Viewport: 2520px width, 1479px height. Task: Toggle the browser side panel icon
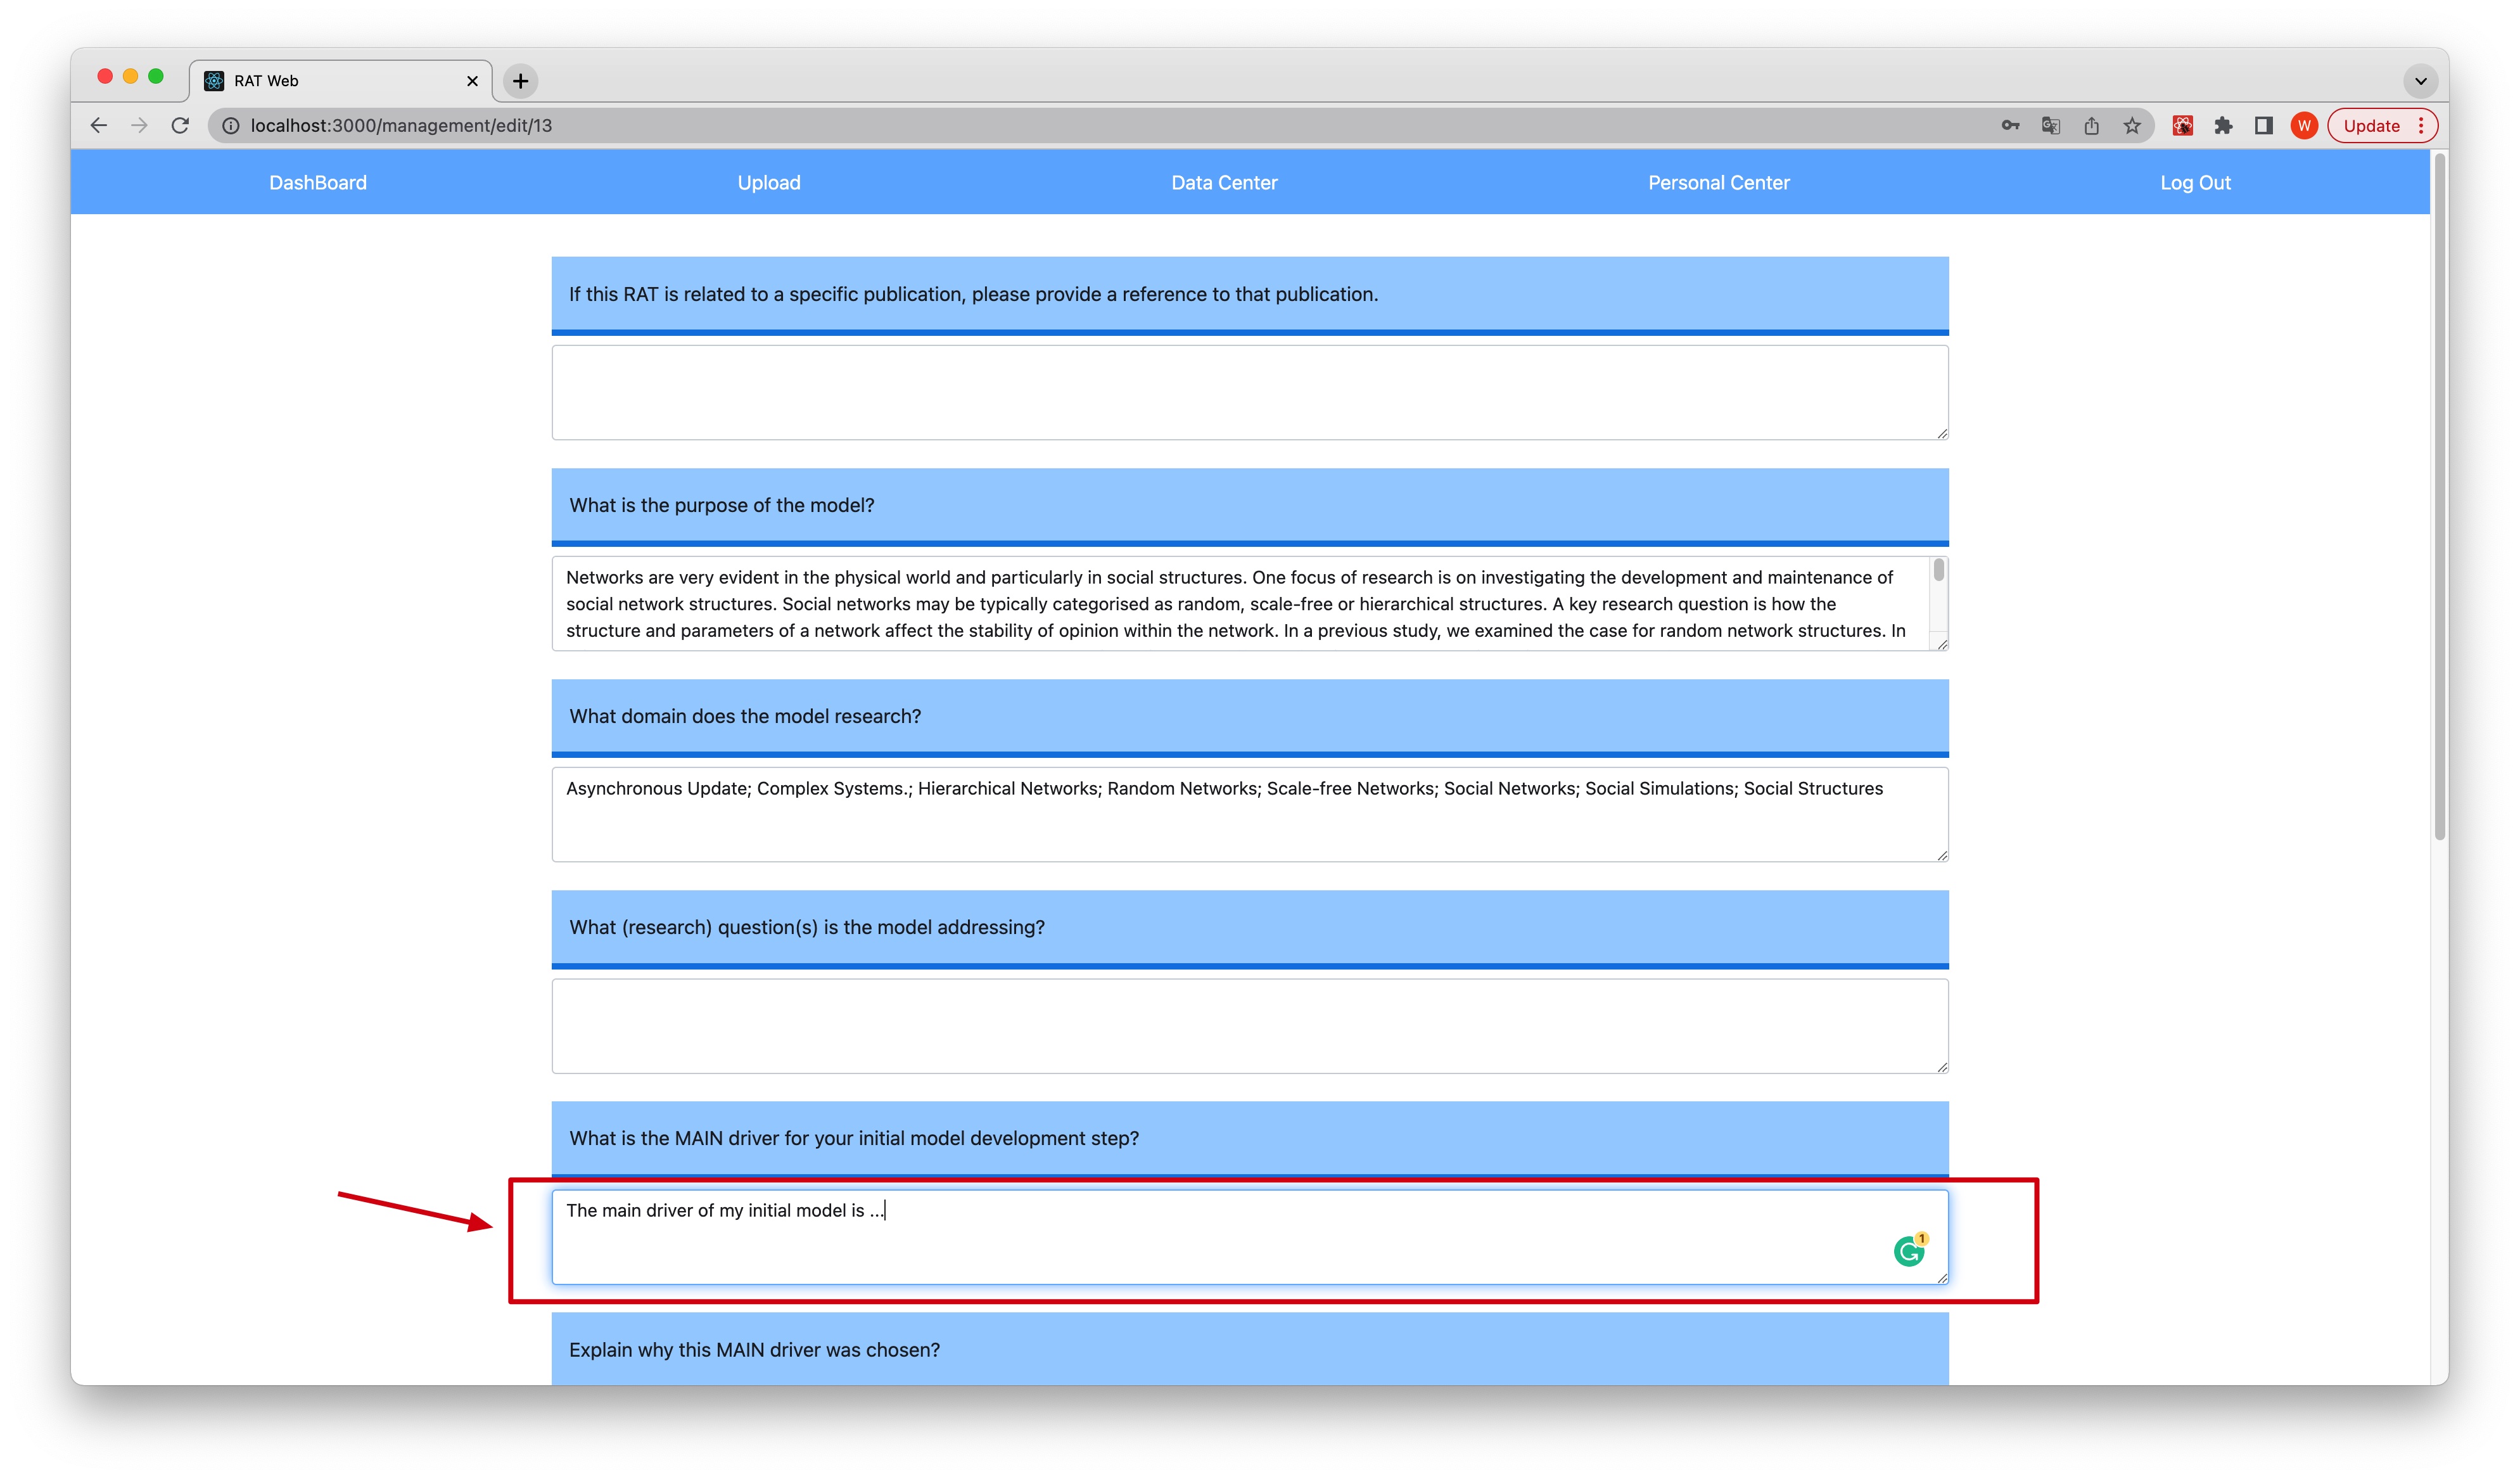click(x=2264, y=125)
